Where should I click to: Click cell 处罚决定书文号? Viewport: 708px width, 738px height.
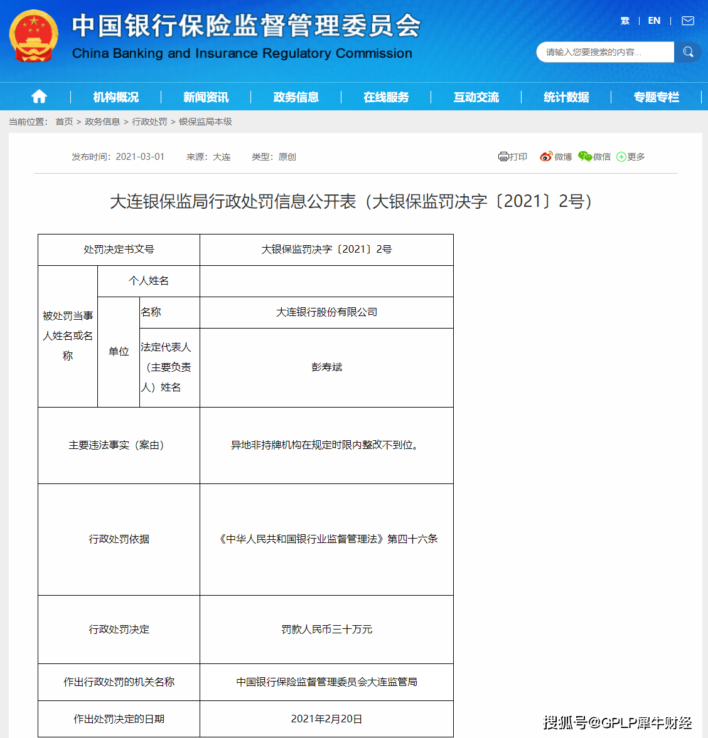point(119,250)
